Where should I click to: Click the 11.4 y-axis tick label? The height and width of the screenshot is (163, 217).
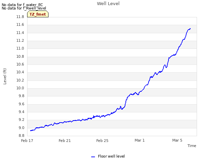20,33
